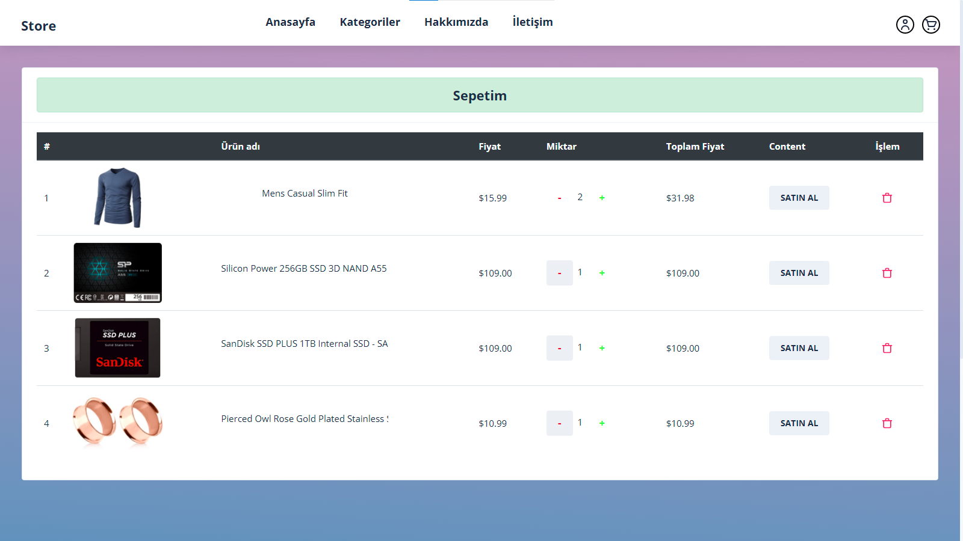This screenshot has height=541, width=963.
Task: Open the Mens Casual Slim Fit product link
Action: click(x=305, y=193)
